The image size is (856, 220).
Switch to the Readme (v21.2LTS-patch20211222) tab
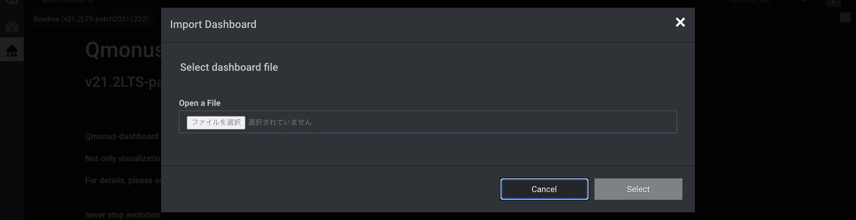[x=91, y=19]
